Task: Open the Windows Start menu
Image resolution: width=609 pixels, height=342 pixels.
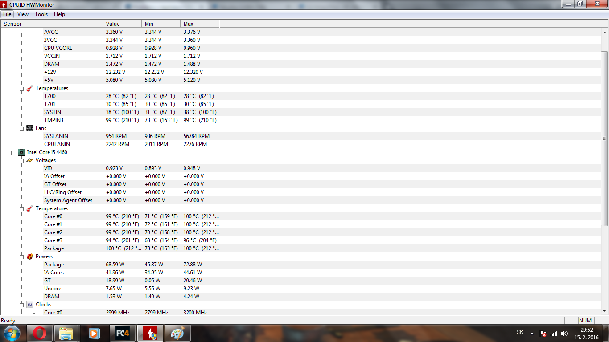Action: point(12,333)
